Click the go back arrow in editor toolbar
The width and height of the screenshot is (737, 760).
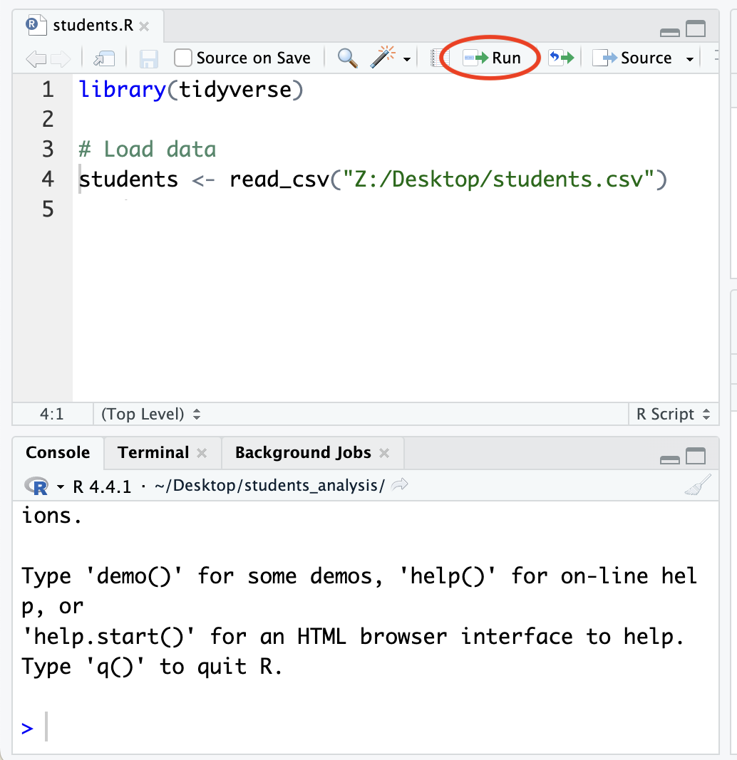coord(36,58)
